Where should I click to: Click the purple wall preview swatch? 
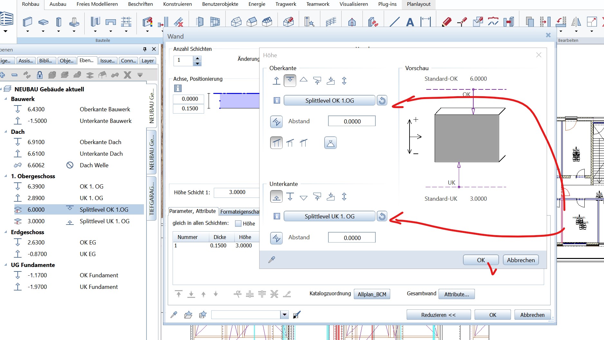pyautogui.click(x=240, y=101)
